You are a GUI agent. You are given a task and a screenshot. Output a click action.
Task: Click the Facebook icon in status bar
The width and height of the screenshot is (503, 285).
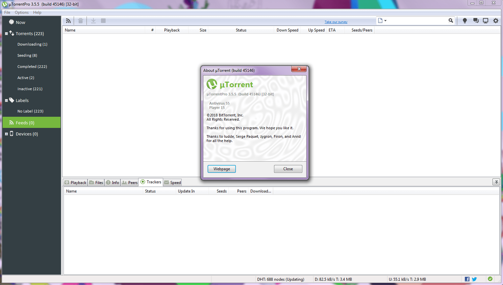click(467, 279)
